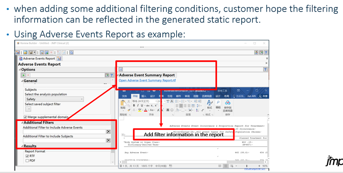This screenshot has height=173, width=343.
Task: Click the bullets list icon in Word
Action: 178,101
